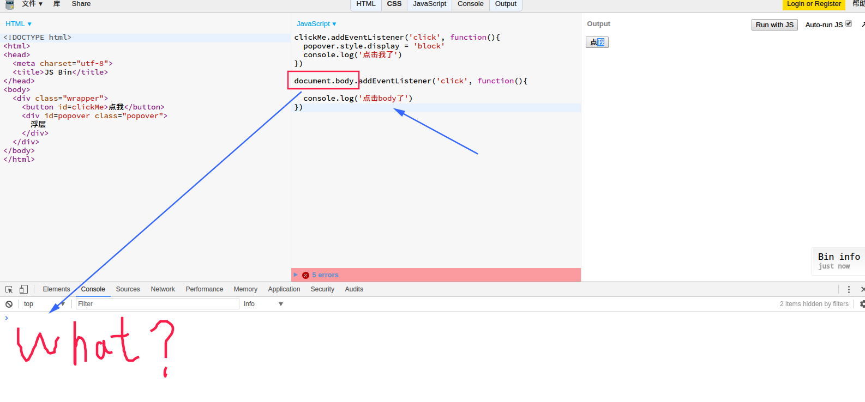Toggle the device toolbar icon in DevTools

[x=23, y=289]
